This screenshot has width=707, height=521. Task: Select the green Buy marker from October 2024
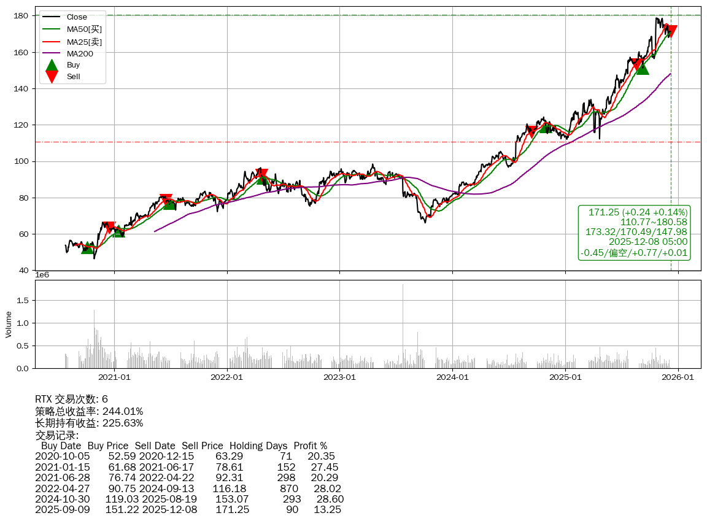pyautogui.click(x=546, y=127)
